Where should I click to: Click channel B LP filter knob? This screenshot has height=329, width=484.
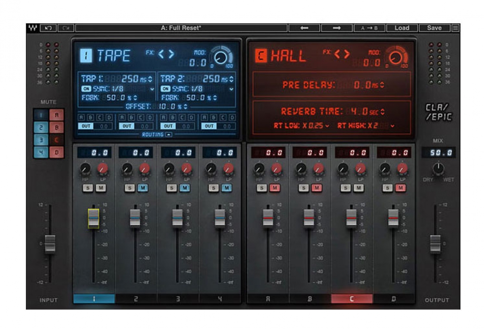pos(318,169)
